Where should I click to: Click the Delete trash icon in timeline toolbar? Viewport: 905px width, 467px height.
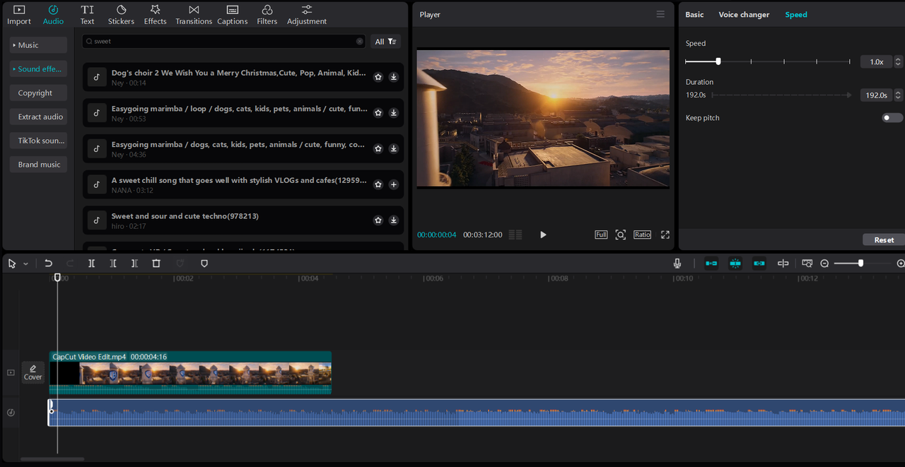pos(156,264)
